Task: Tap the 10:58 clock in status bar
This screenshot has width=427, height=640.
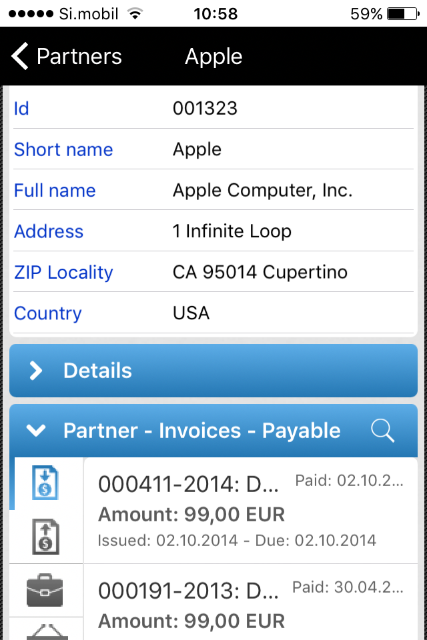Action: (x=216, y=14)
